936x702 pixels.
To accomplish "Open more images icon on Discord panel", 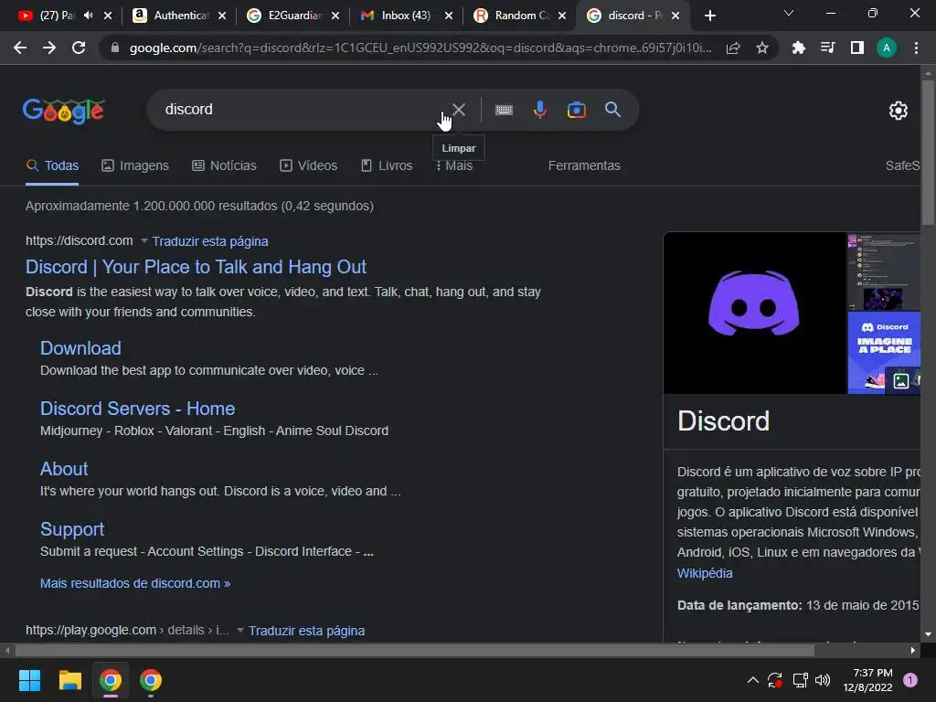I will [900, 380].
